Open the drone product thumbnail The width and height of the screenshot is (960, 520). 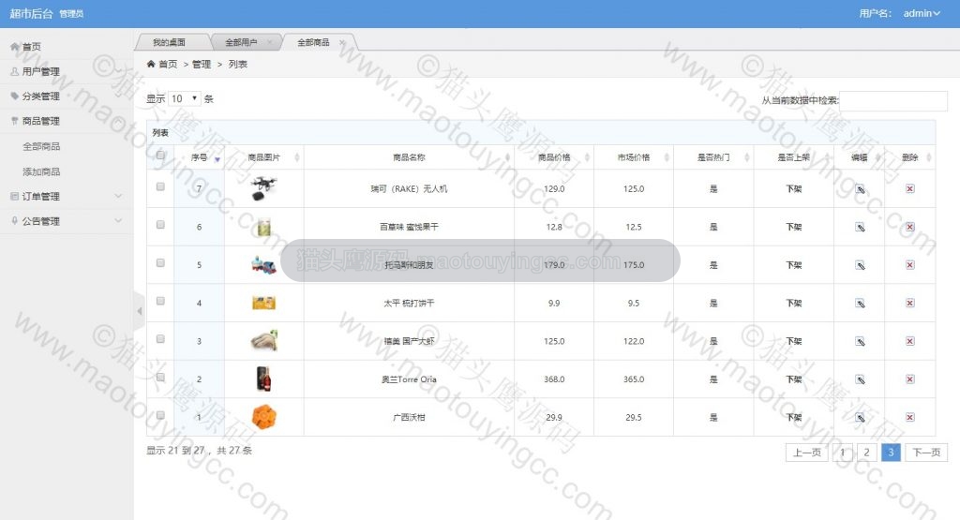click(263, 188)
